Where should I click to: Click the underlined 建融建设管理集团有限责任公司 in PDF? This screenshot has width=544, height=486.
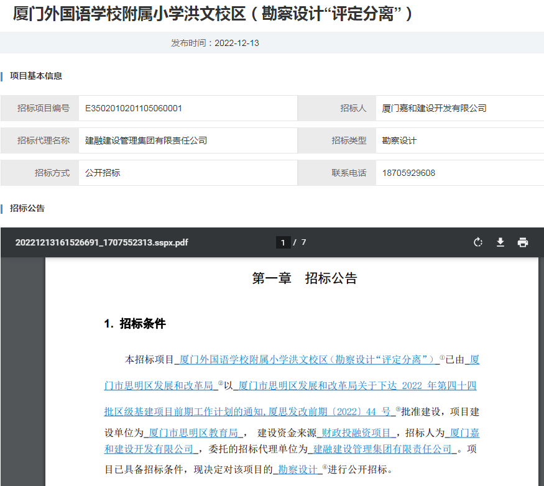382,449
